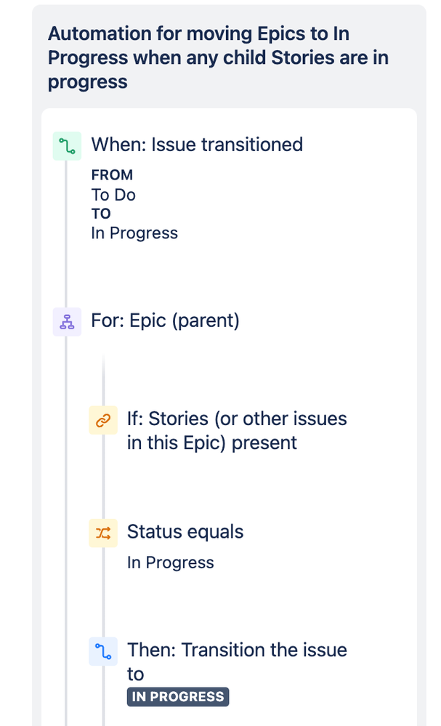Click the automation rule title heading
441x726 pixels.
pos(218,57)
